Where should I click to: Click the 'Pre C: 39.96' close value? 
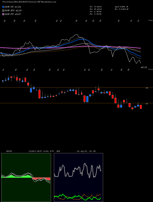click(95, 14)
